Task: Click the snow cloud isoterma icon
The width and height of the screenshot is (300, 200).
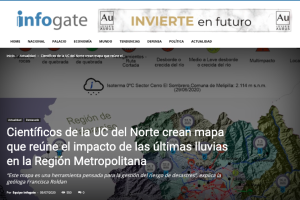Action: coord(93,86)
